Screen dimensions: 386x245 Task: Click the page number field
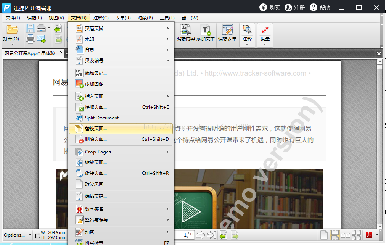[186, 235]
